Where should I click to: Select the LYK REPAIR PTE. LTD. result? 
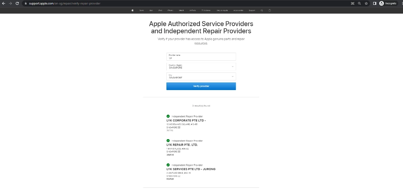pos(182,145)
